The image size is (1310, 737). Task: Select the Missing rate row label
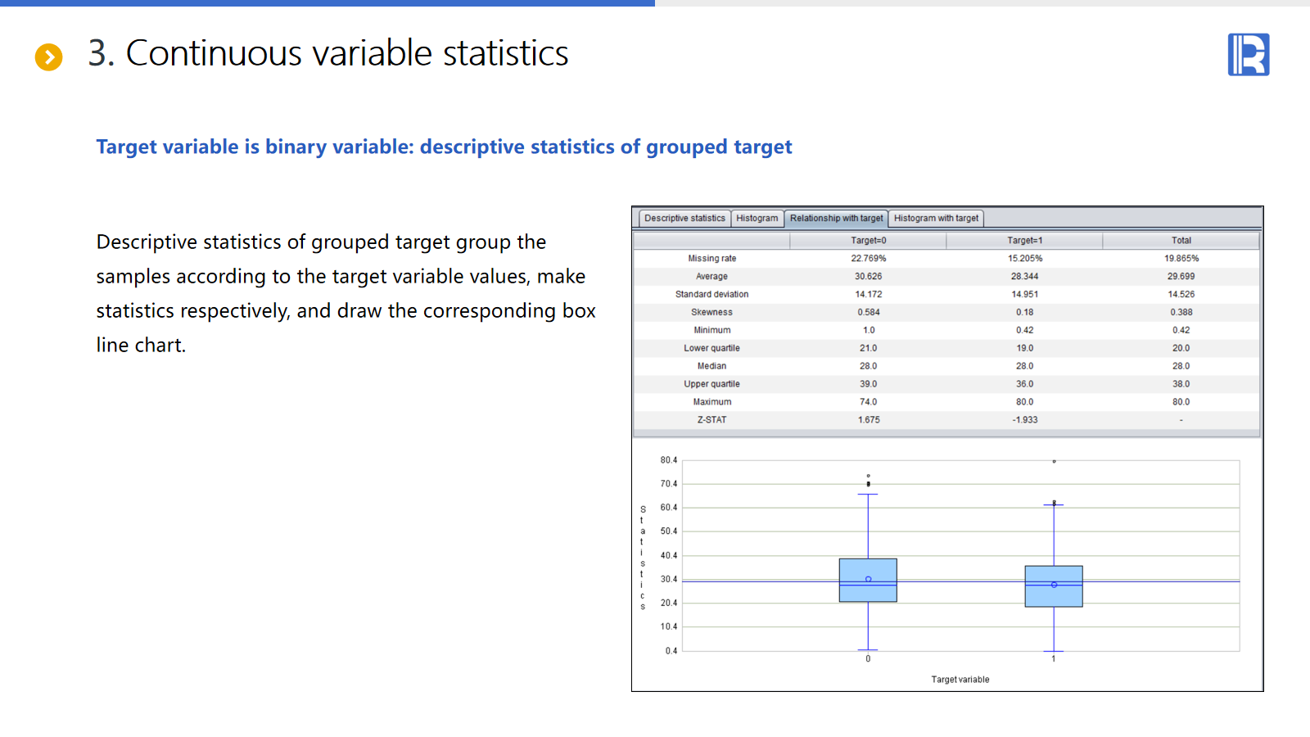(x=711, y=259)
